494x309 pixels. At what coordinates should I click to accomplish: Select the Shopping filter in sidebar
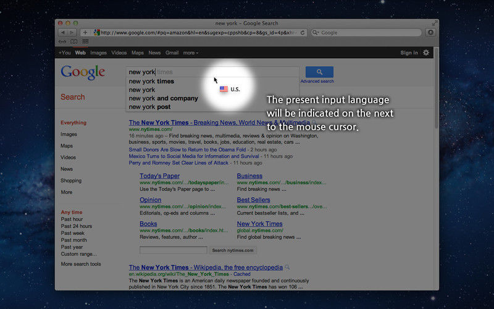[x=71, y=180]
